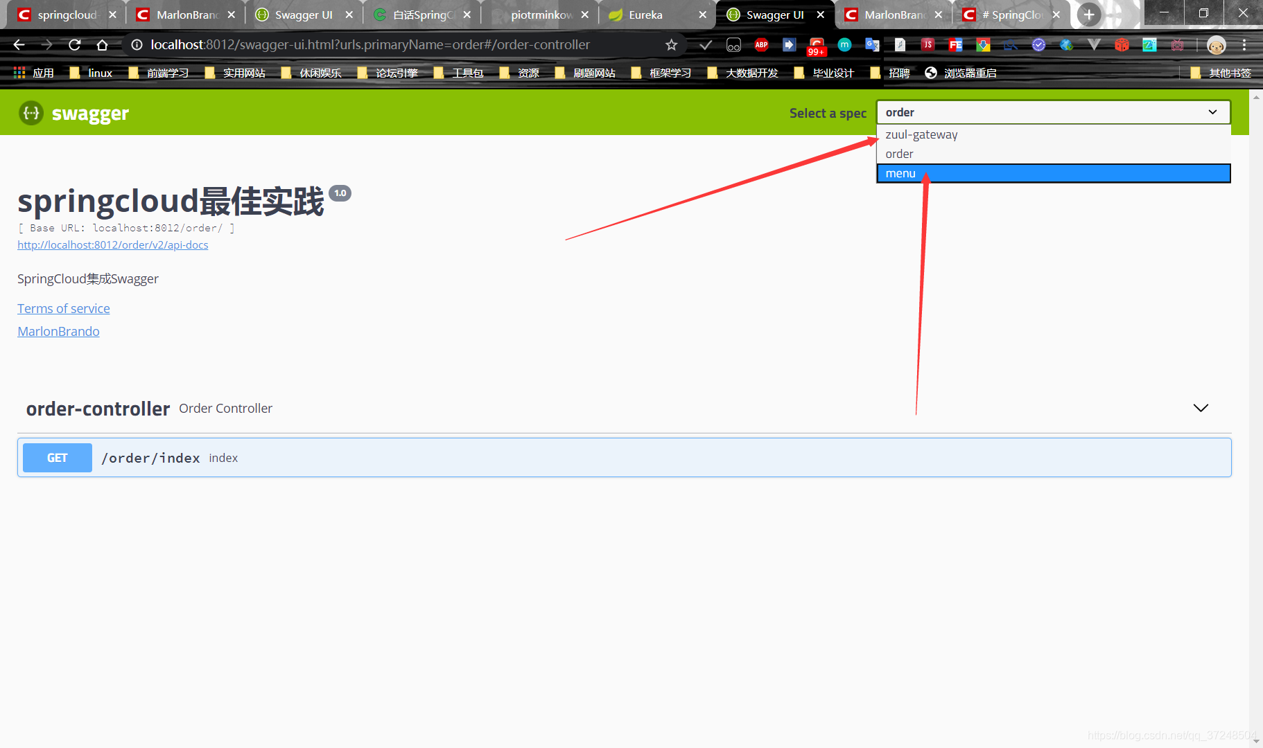
Task: Open the Select a spec dropdown
Action: coord(1053,112)
